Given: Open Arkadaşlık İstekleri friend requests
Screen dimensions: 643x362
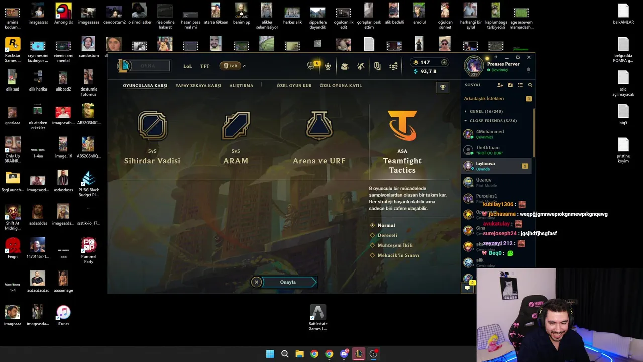Looking at the screenshot, I should coord(497,99).
